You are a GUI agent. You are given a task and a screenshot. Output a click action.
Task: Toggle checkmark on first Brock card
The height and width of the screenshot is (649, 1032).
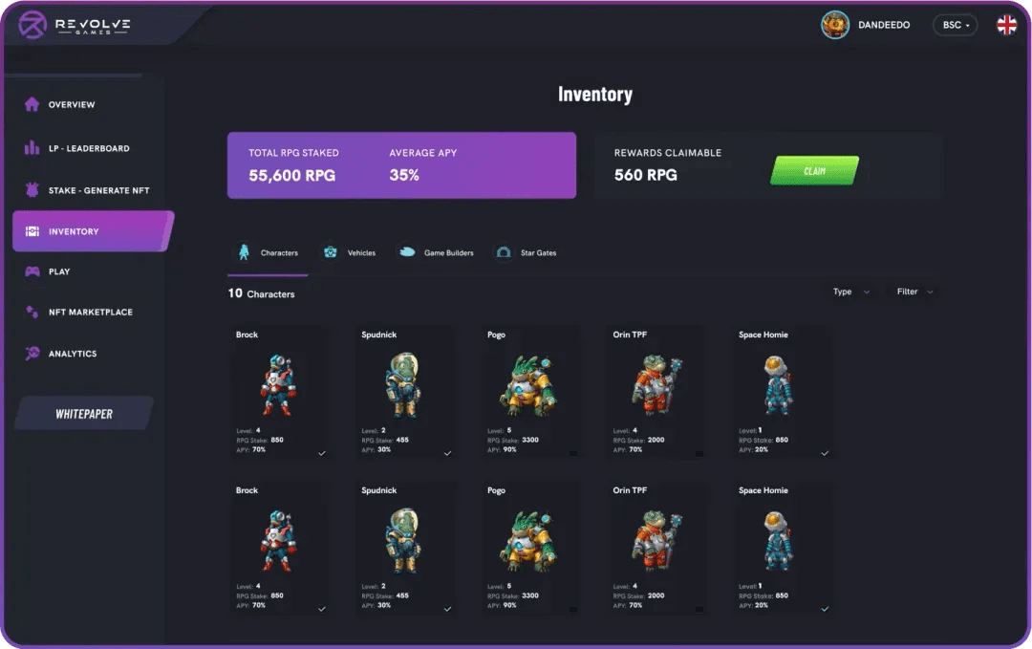point(322,453)
